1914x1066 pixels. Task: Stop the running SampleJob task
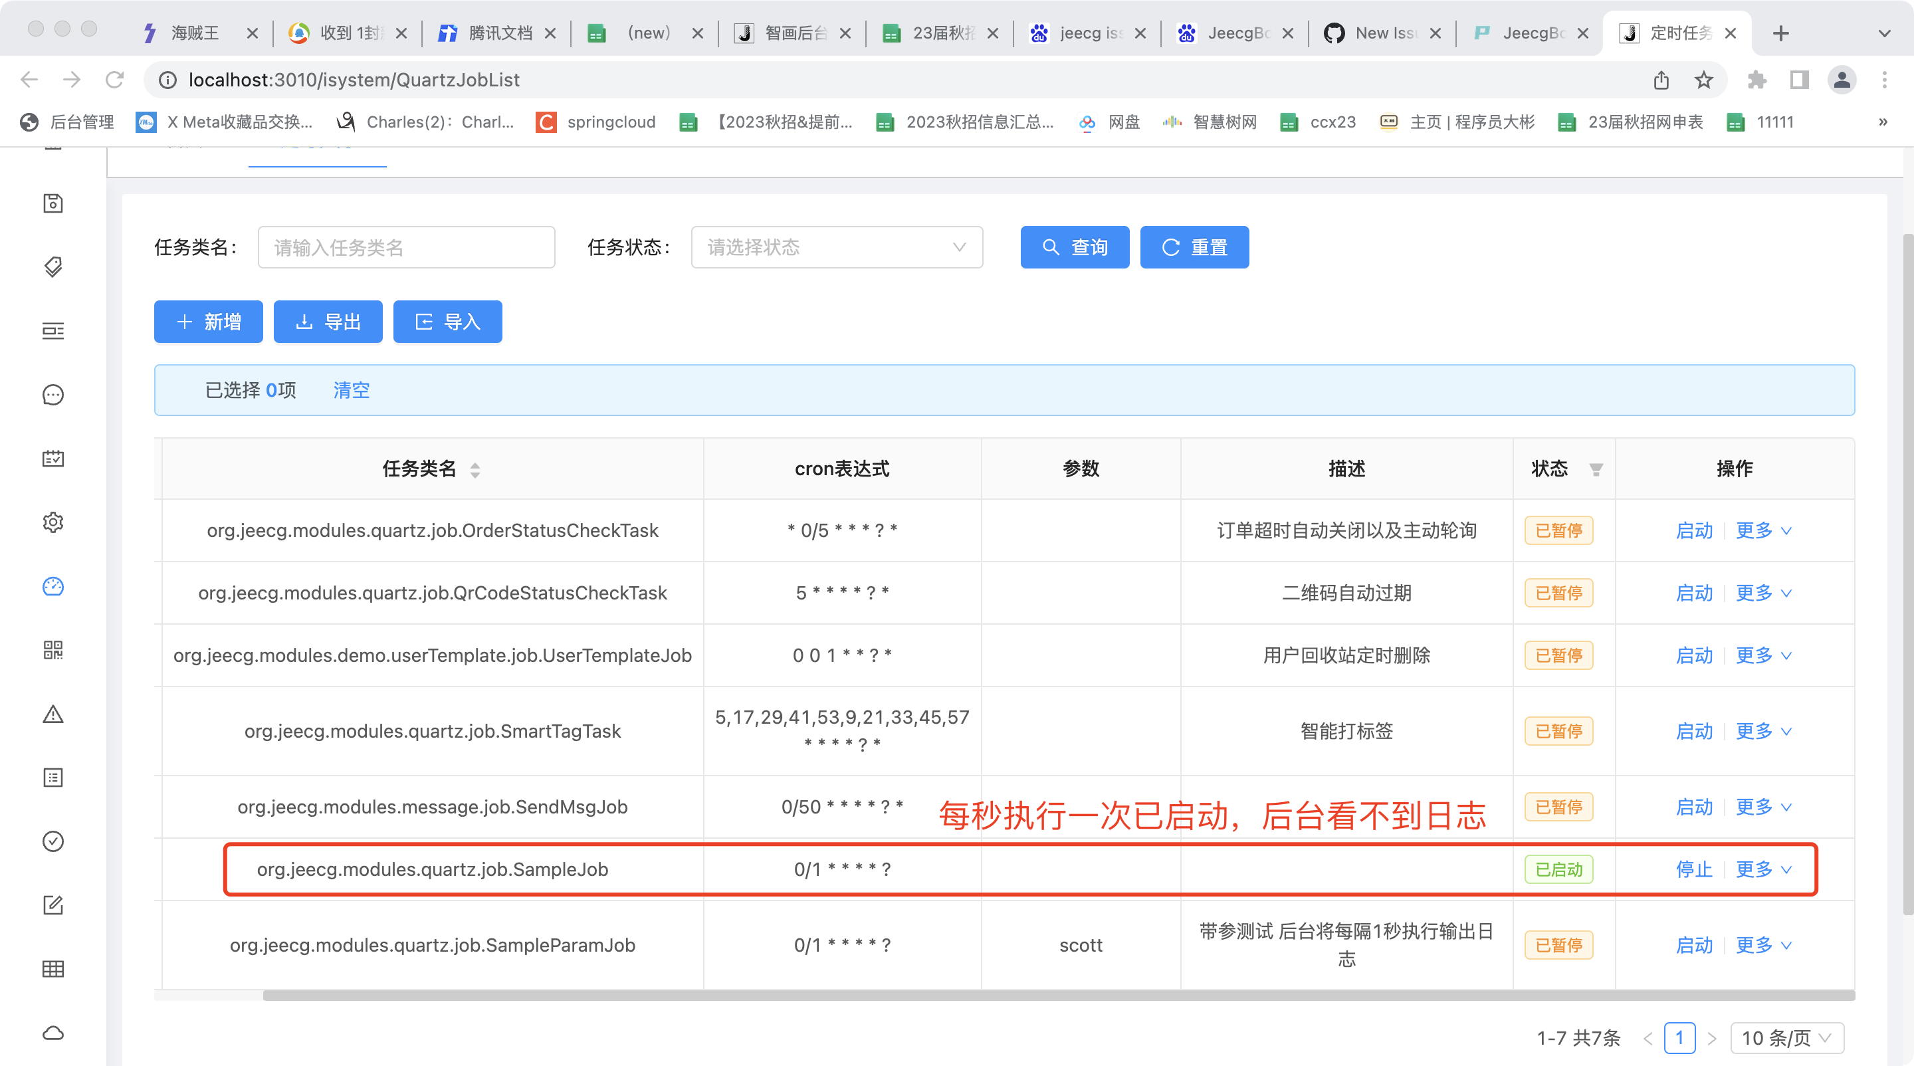coord(1693,869)
